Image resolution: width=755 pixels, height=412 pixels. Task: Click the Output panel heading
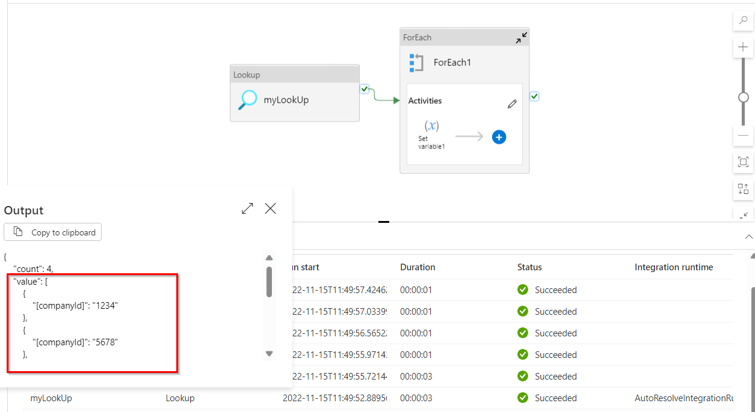click(23, 210)
